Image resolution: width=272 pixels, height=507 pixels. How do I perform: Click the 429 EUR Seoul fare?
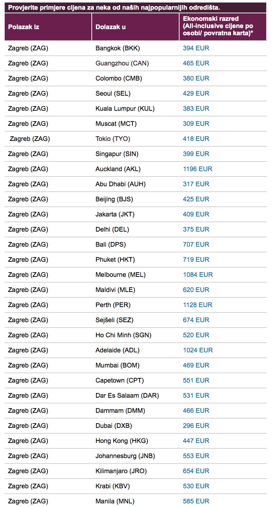click(196, 93)
